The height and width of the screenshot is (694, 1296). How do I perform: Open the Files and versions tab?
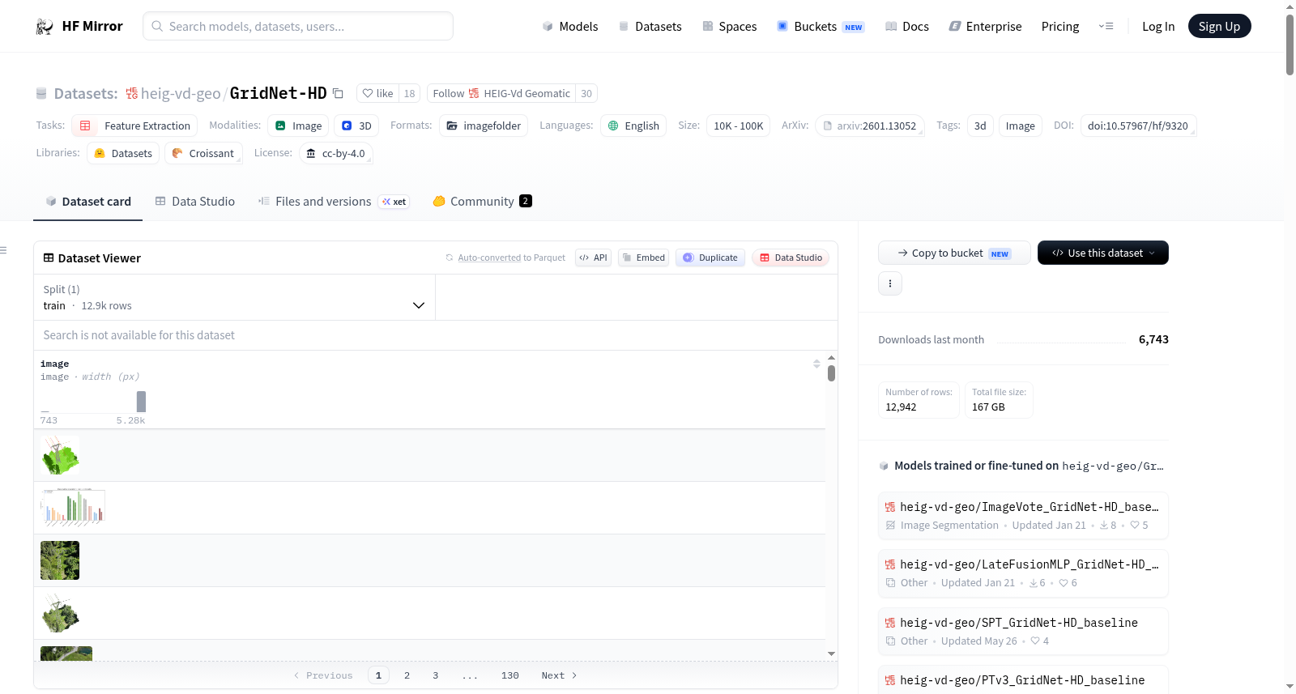(334, 202)
